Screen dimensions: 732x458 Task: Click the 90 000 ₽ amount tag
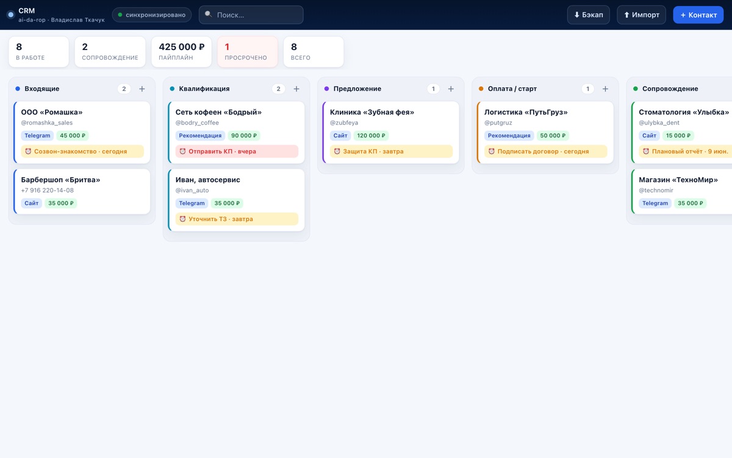coord(244,136)
